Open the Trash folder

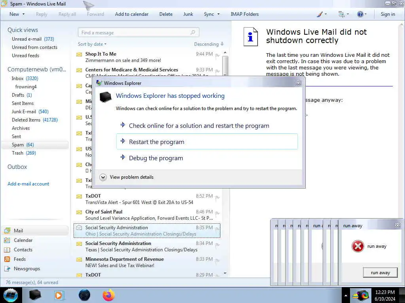[24, 153]
